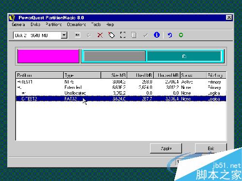Click the blue Info properties icon

click(x=157, y=35)
